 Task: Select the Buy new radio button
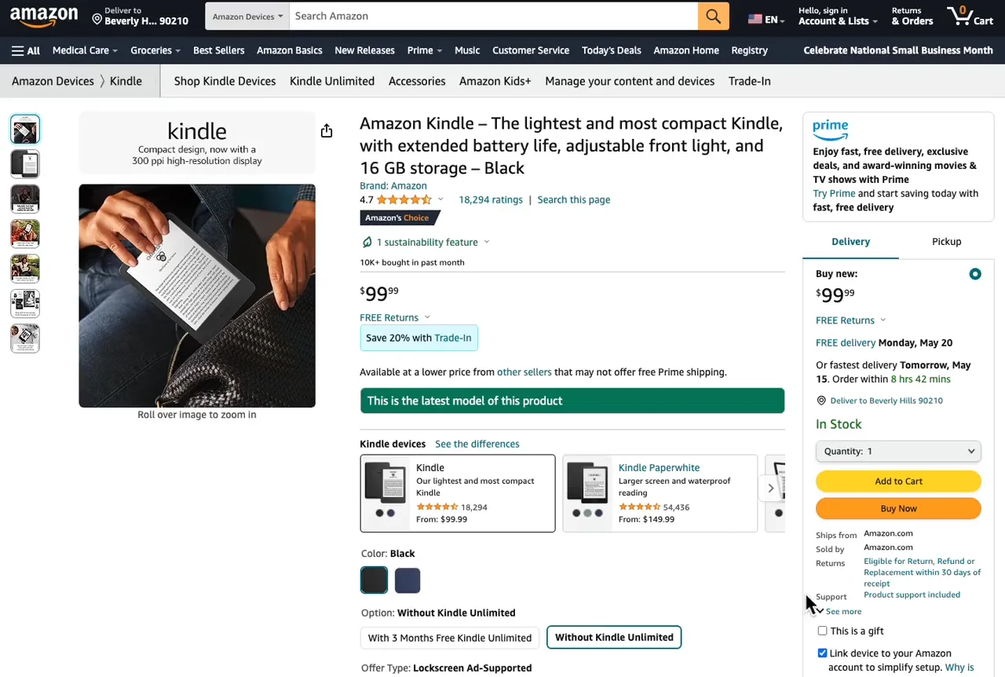coord(974,274)
